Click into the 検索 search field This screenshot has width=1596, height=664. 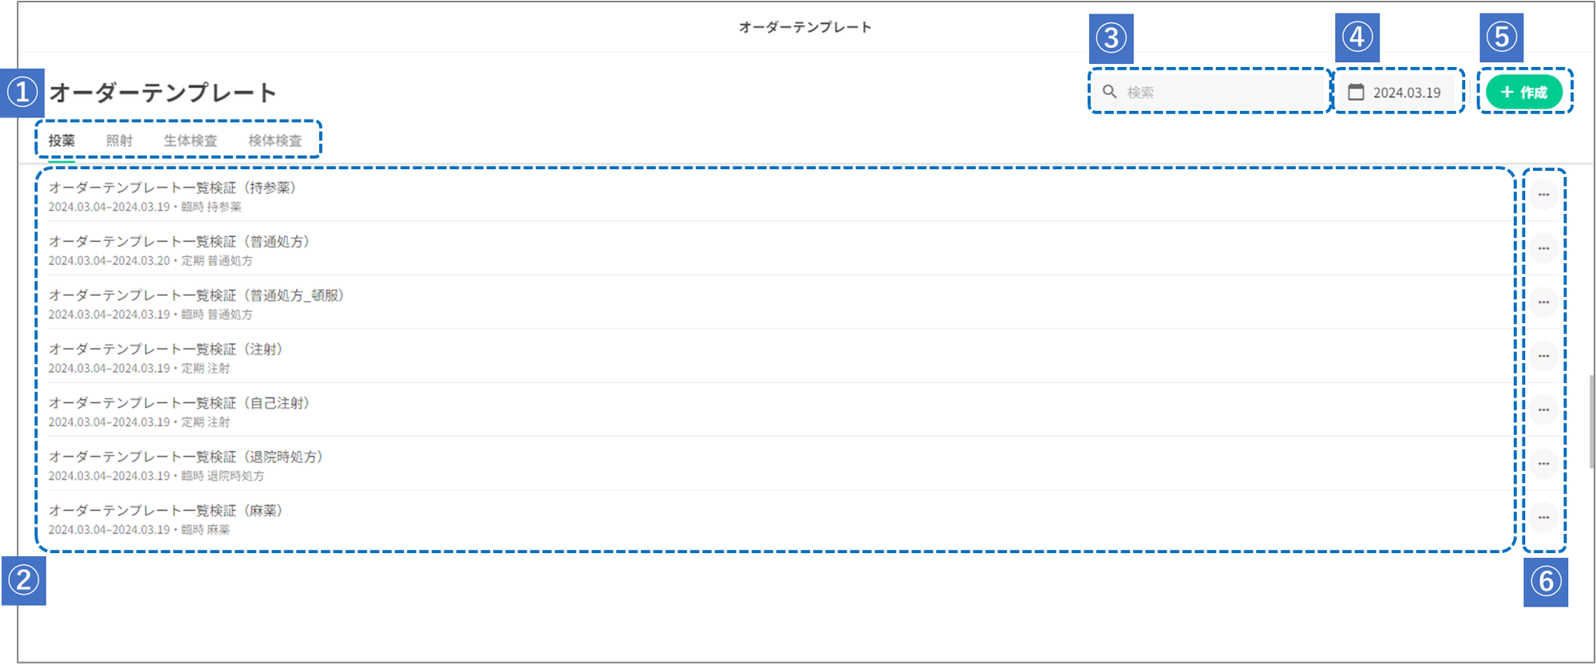(1221, 92)
